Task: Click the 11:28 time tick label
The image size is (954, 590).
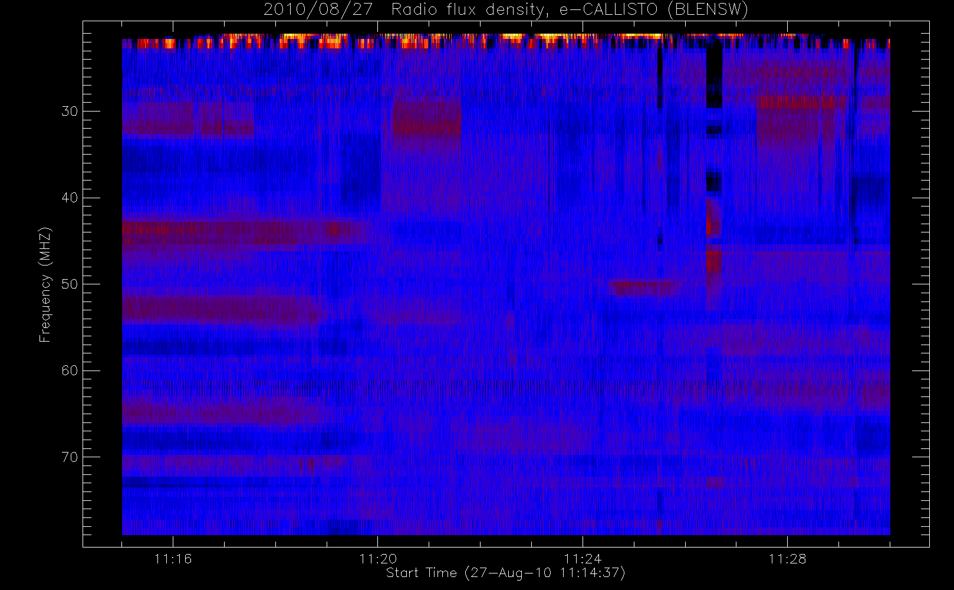Action: pyautogui.click(x=787, y=559)
